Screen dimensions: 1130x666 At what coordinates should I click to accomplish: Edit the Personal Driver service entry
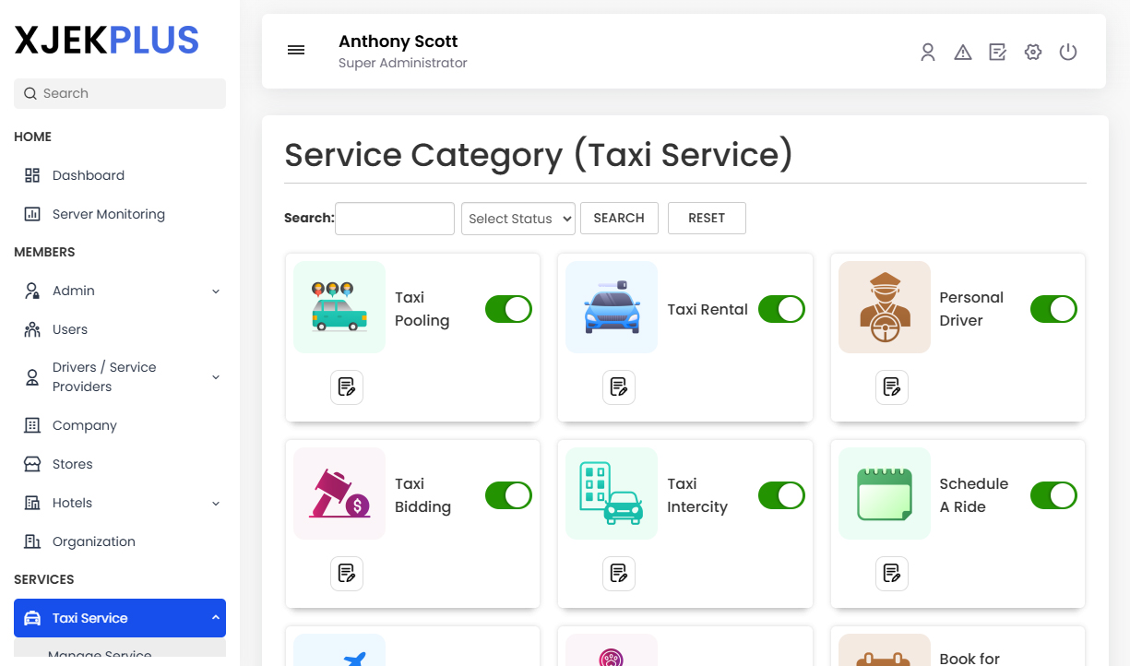892,387
